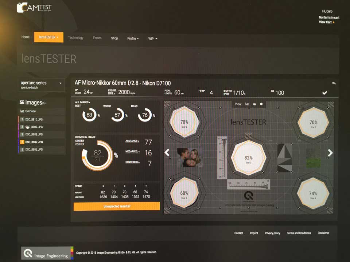
Task: Click the Star 1 70% polygon
Action: pyautogui.click(x=313, y=122)
